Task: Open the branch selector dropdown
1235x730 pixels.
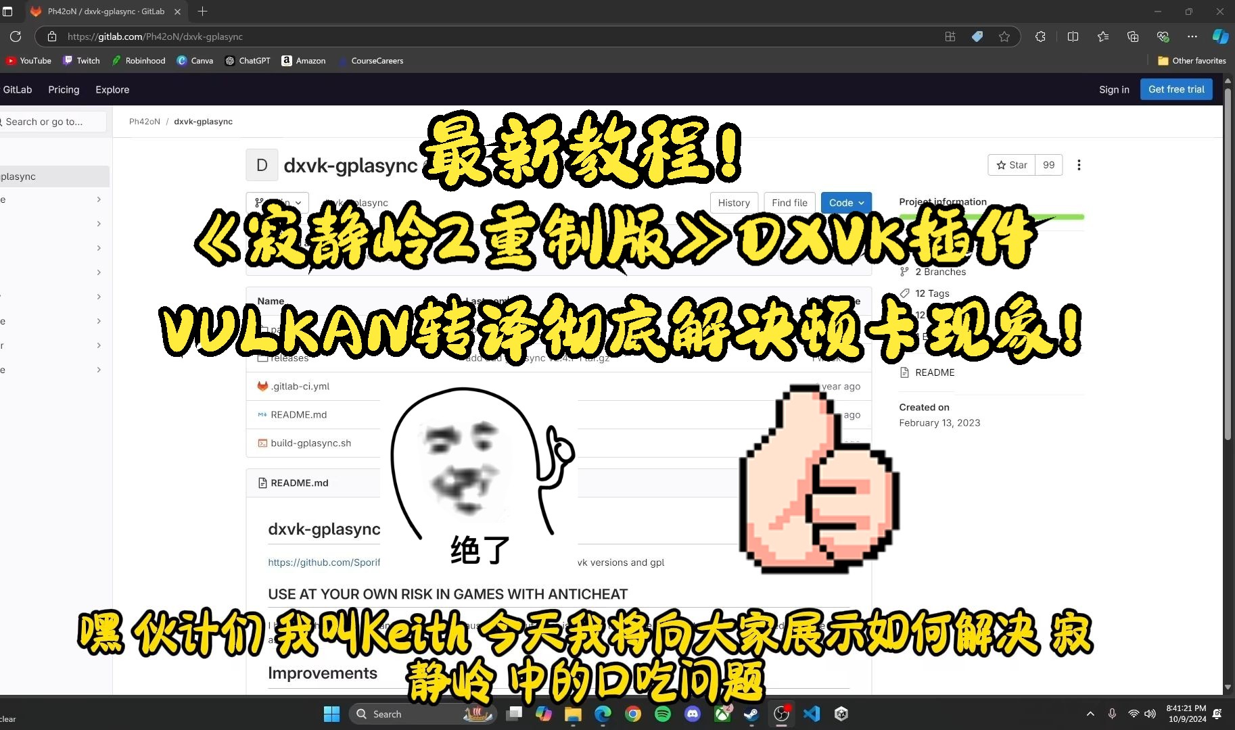Action: (277, 202)
